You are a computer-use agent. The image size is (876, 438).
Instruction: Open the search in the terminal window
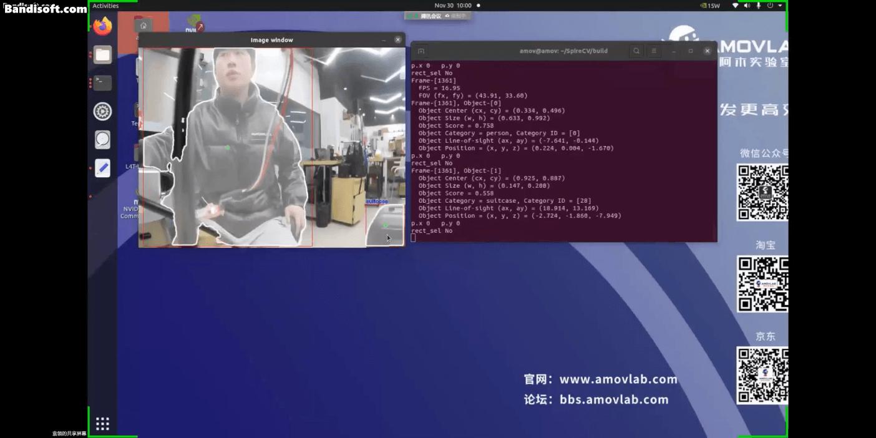click(x=637, y=51)
